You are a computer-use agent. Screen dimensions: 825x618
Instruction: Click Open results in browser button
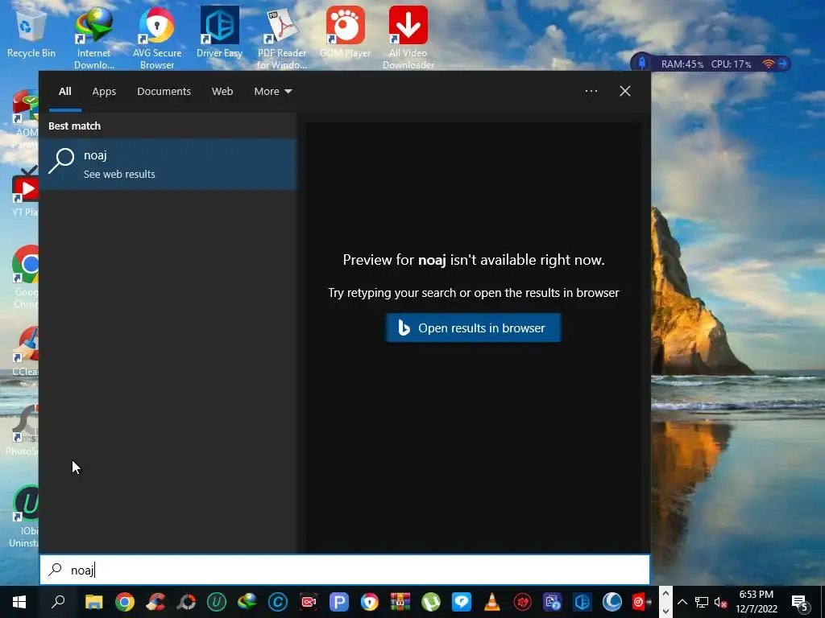[x=473, y=328]
